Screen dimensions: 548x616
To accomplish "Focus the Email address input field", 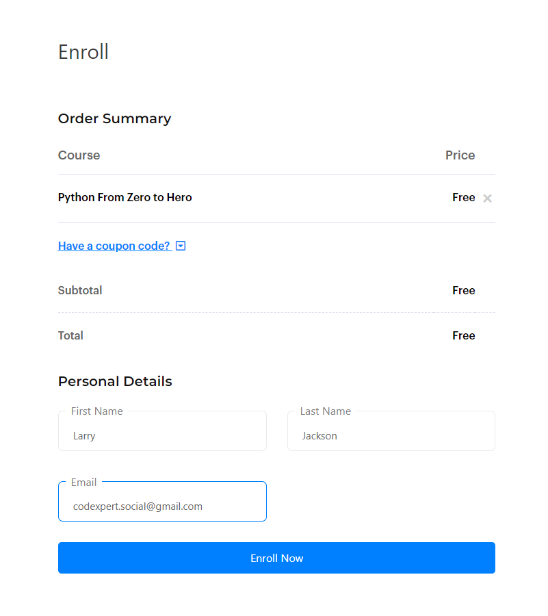I will (x=162, y=502).
